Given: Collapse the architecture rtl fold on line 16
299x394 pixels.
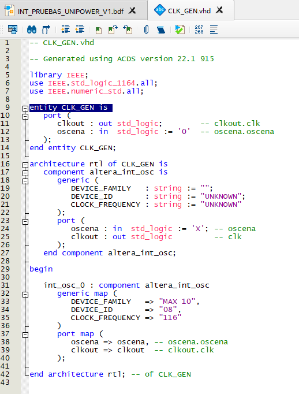Looking at the screenshot, I should 25,165.
